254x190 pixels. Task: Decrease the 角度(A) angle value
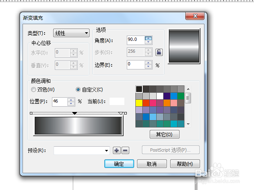pyautogui.click(x=148, y=42)
